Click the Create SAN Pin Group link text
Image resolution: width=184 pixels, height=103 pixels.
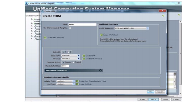click(94, 59)
